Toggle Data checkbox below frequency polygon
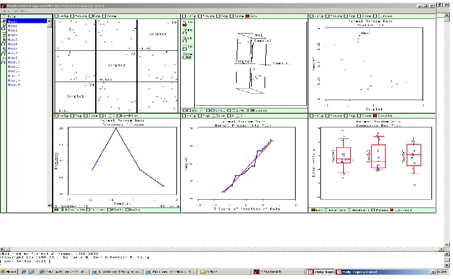This screenshot has width=453, height=279. pos(128,210)
